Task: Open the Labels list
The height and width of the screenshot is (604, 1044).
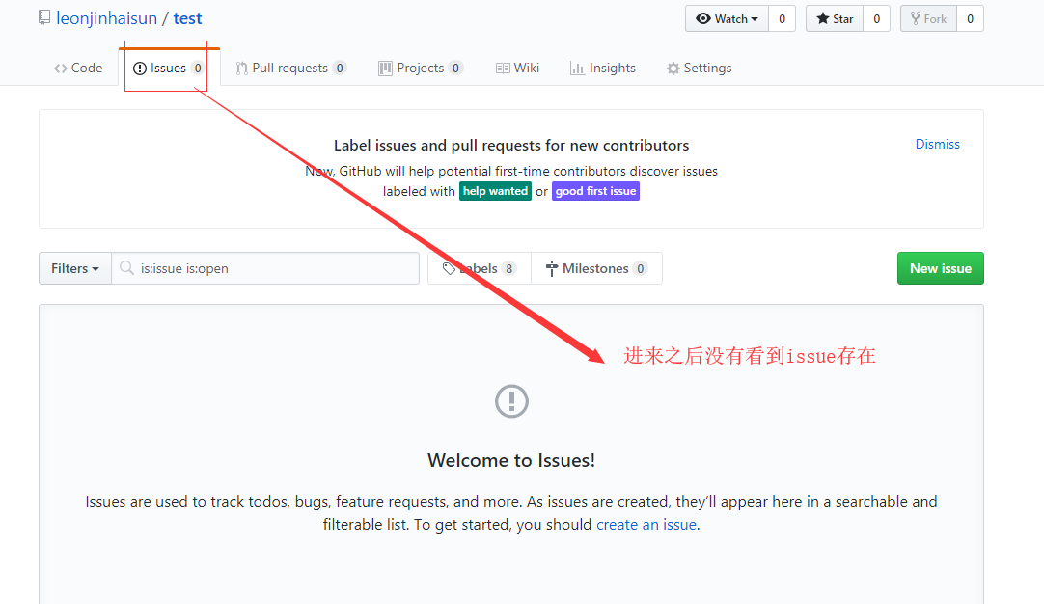Action: coord(480,268)
